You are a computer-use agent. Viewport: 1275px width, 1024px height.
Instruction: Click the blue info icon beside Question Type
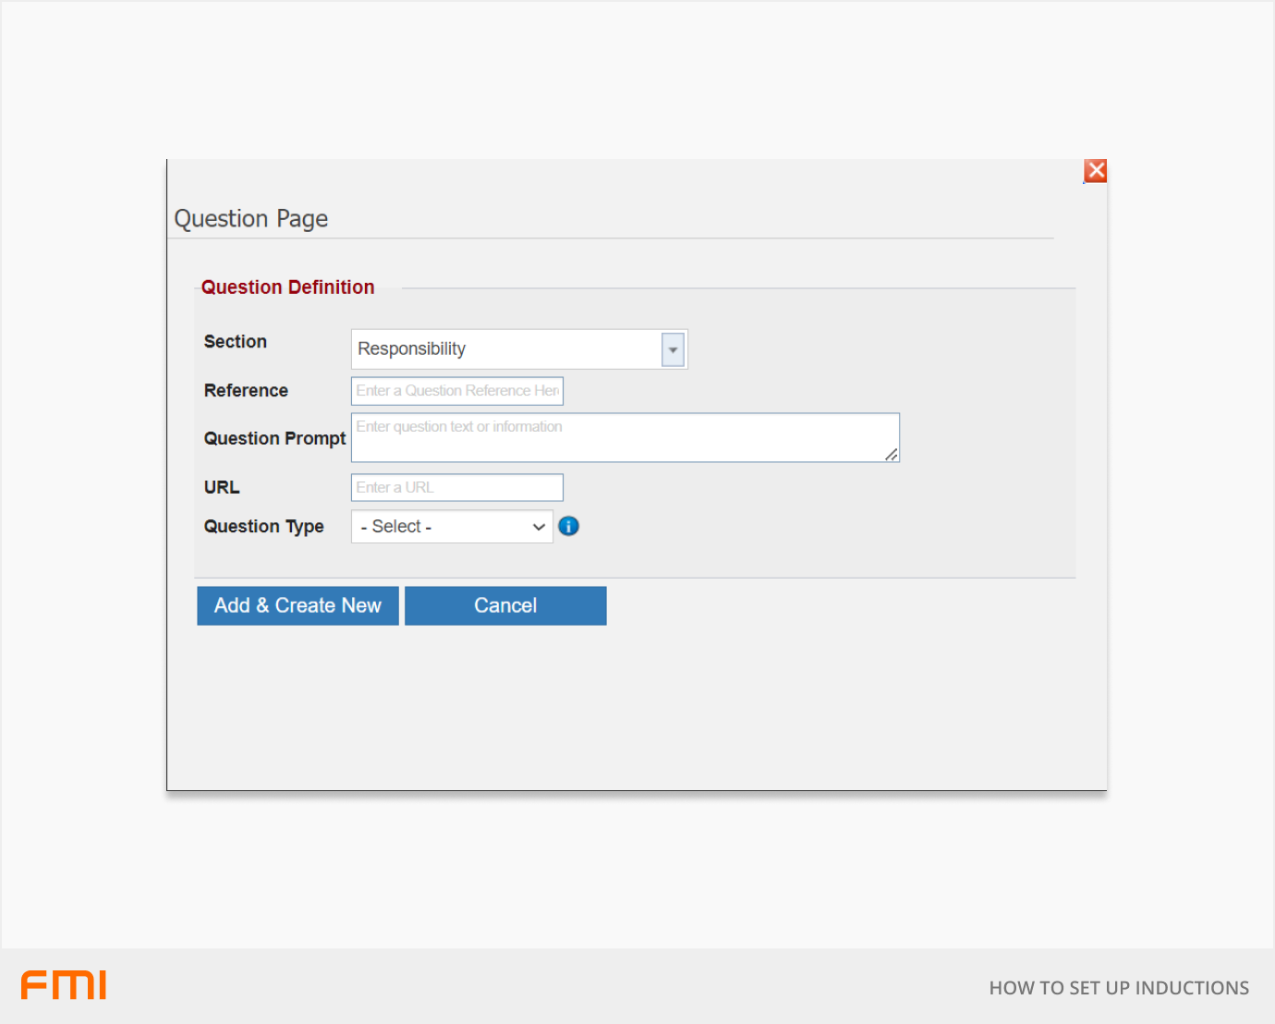(x=569, y=526)
